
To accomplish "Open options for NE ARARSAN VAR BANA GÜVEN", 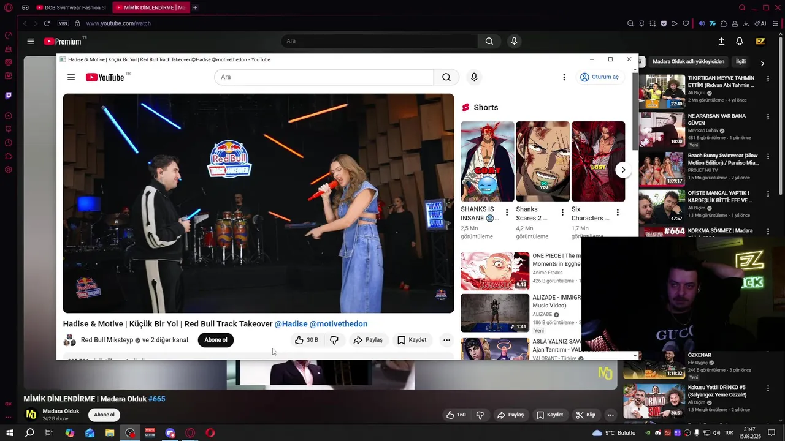I will pyautogui.click(x=768, y=116).
